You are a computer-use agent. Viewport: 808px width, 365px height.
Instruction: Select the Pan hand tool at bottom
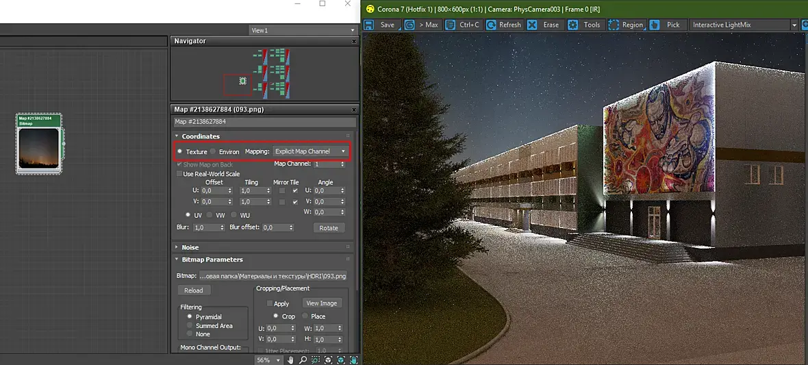[290, 360]
